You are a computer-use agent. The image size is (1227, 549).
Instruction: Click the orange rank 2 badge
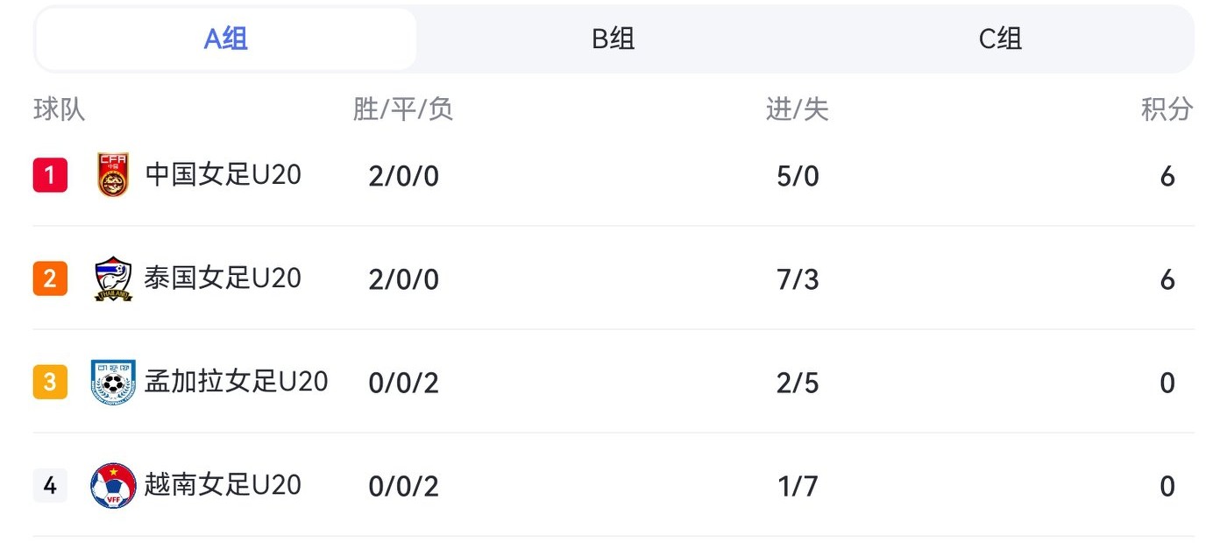(x=50, y=279)
